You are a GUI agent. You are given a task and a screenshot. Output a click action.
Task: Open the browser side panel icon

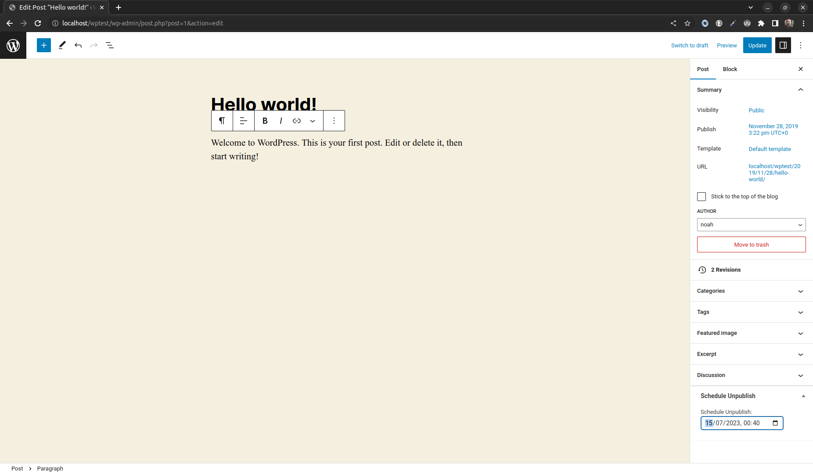coord(775,23)
